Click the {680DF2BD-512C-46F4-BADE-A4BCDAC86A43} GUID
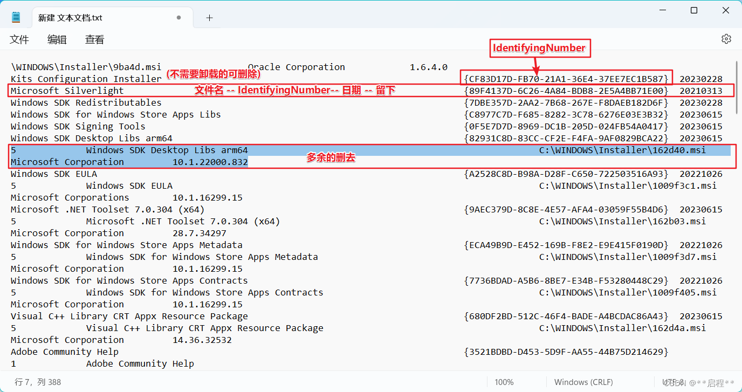742x392 pixels. (x=566, y=316)
